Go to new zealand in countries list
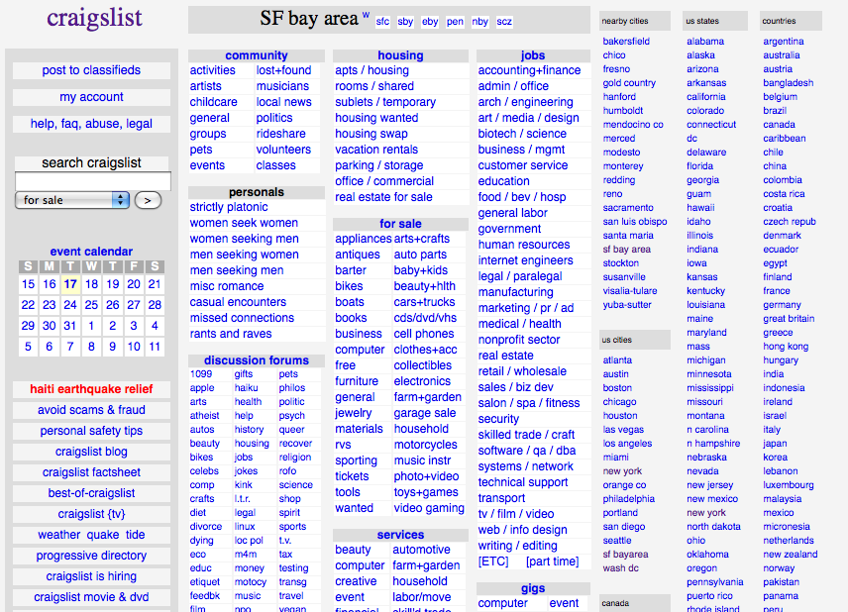Image resolution: width=848 pixels, height=612 pixels. [x=791, y=555]
